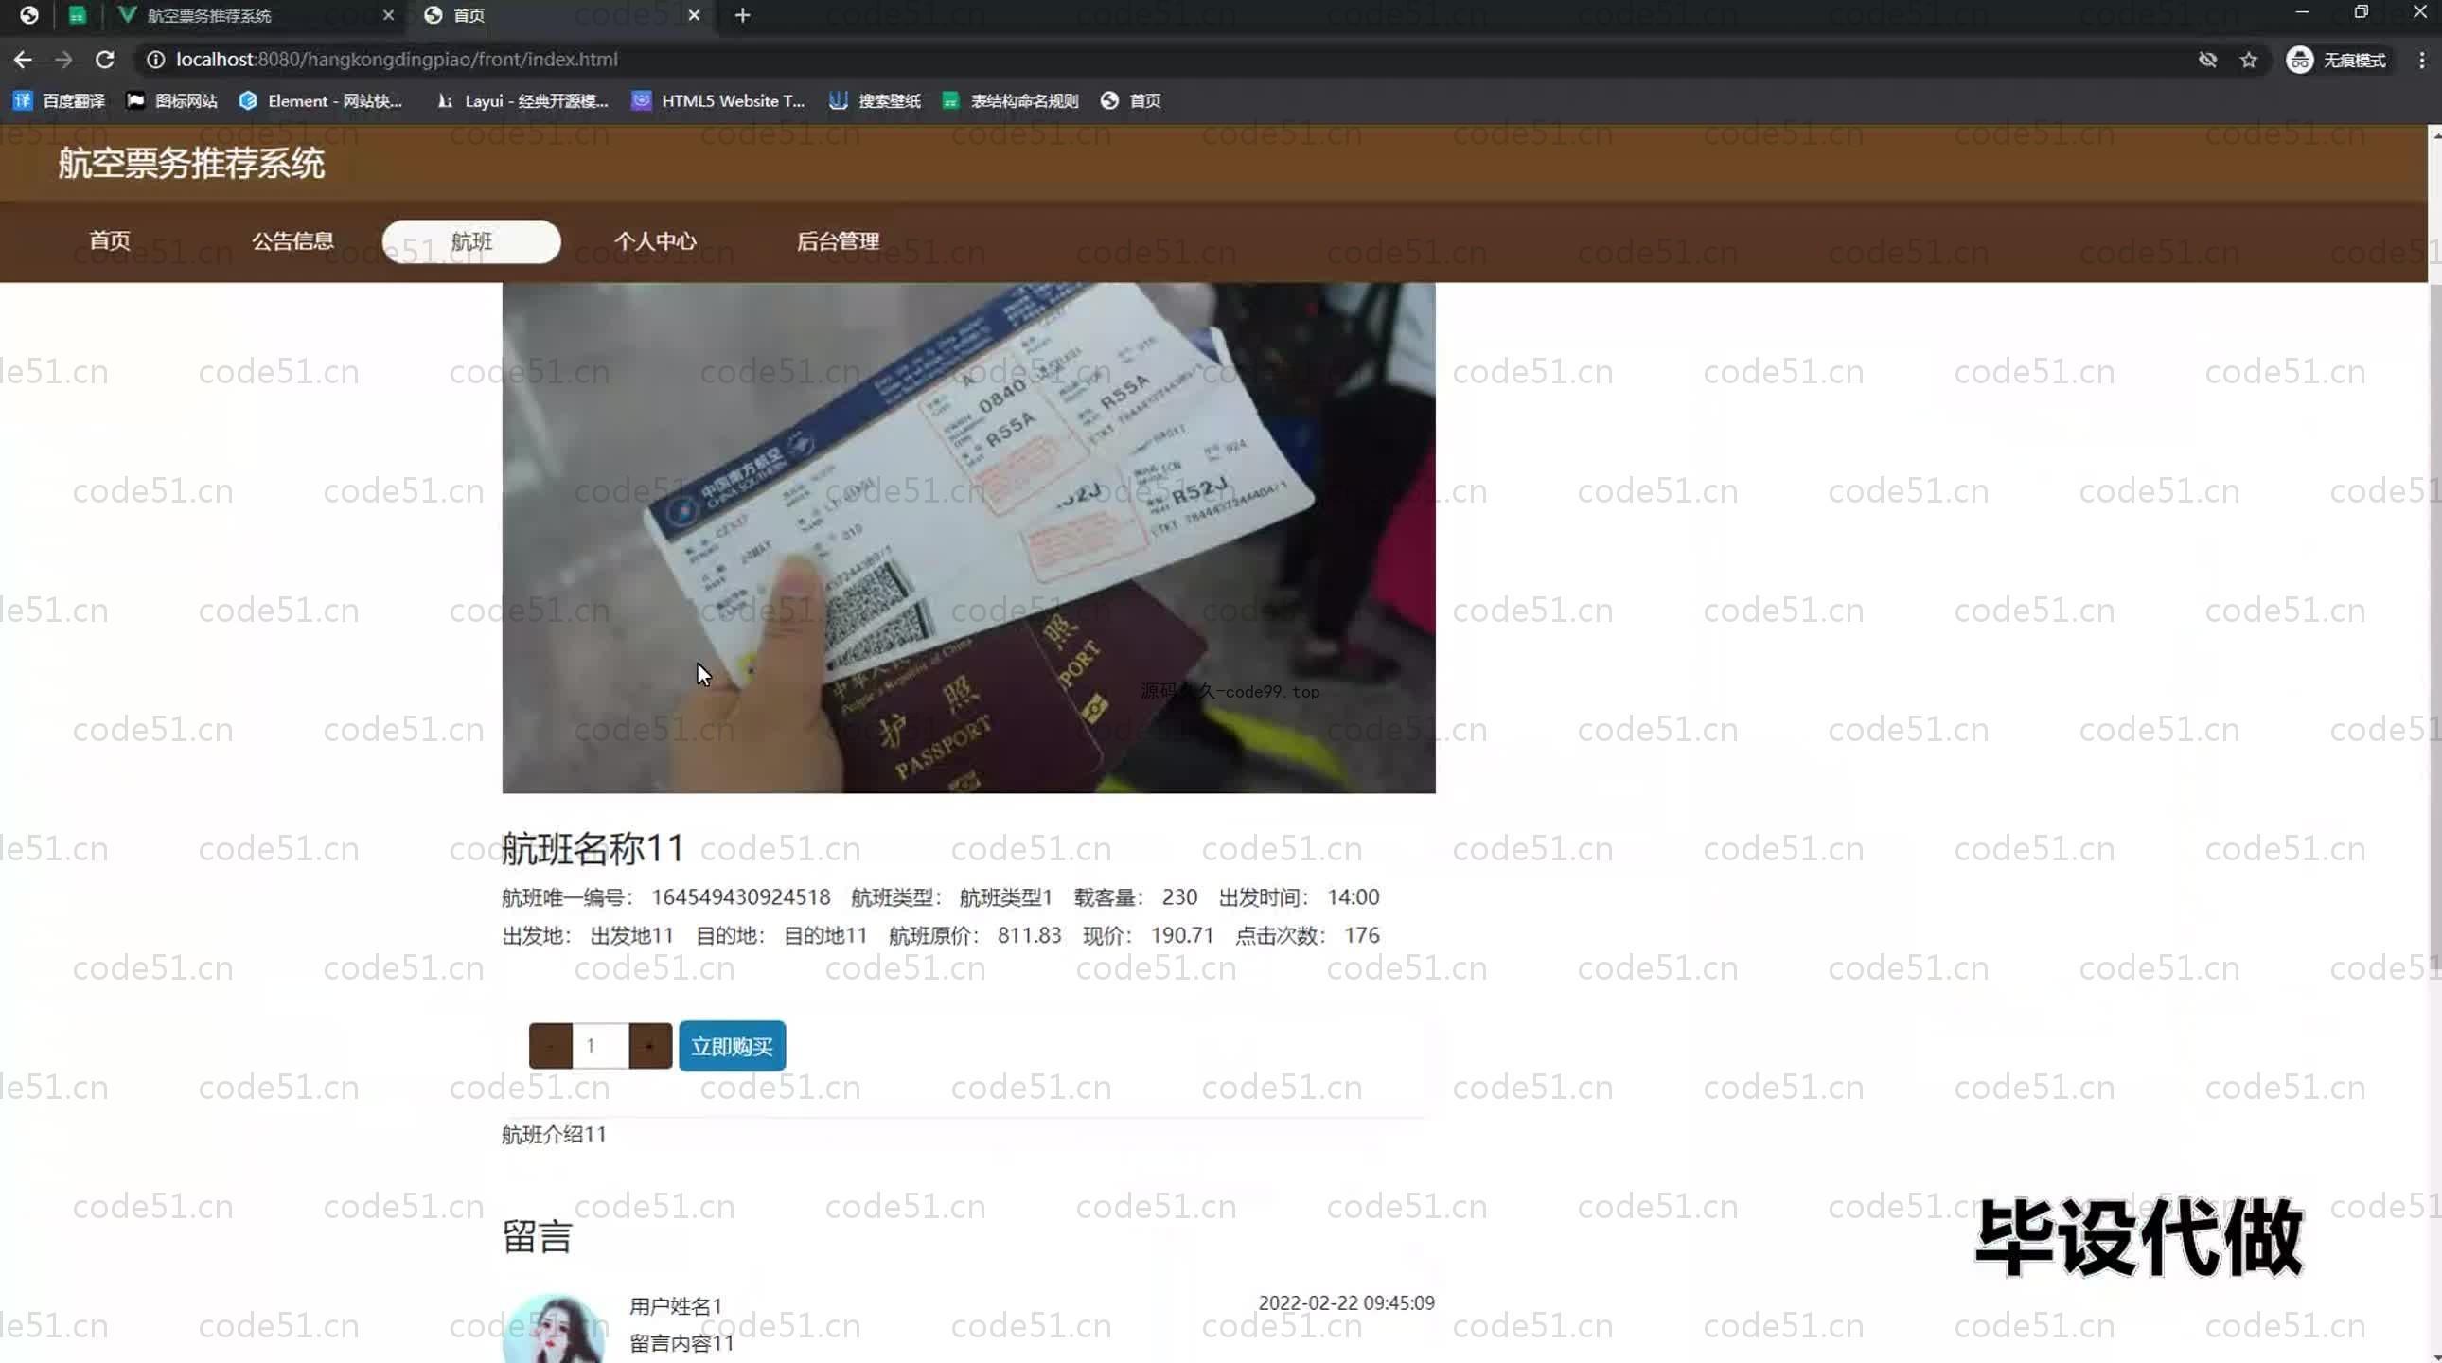This screenshot has width=2442, height=1363.
Task: Open 首页 bookmark in bookmarks bar
Action: point(1131,100)
